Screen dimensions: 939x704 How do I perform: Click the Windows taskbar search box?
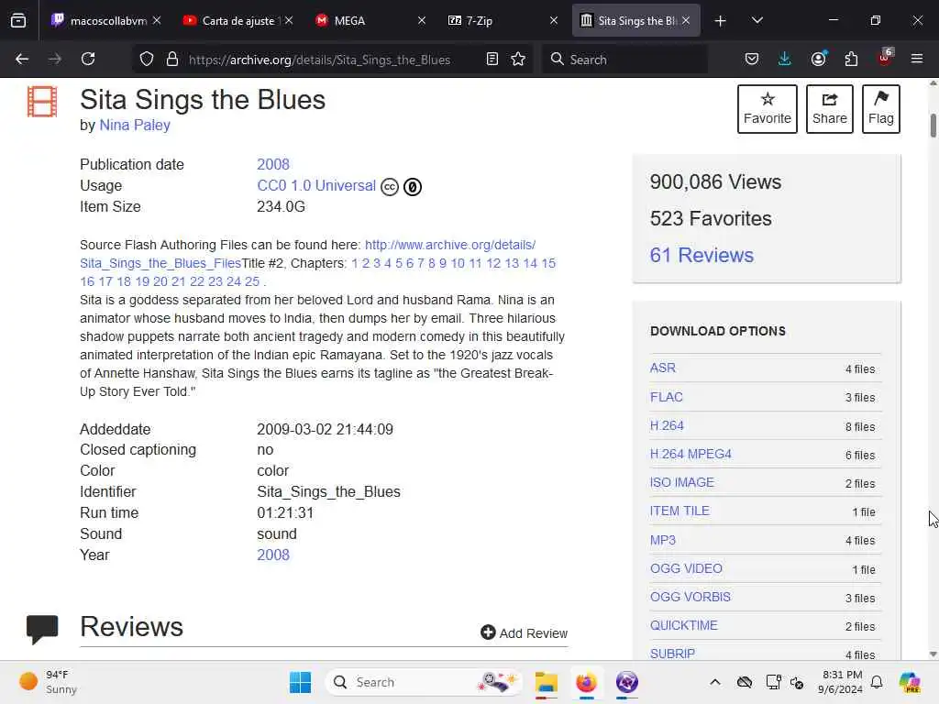424,682
